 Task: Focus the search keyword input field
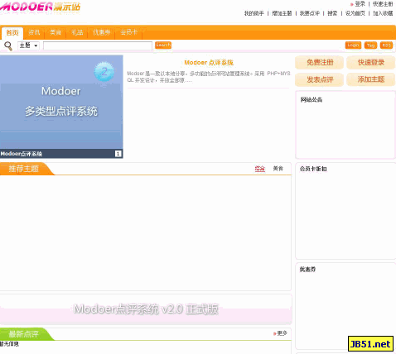98,45
